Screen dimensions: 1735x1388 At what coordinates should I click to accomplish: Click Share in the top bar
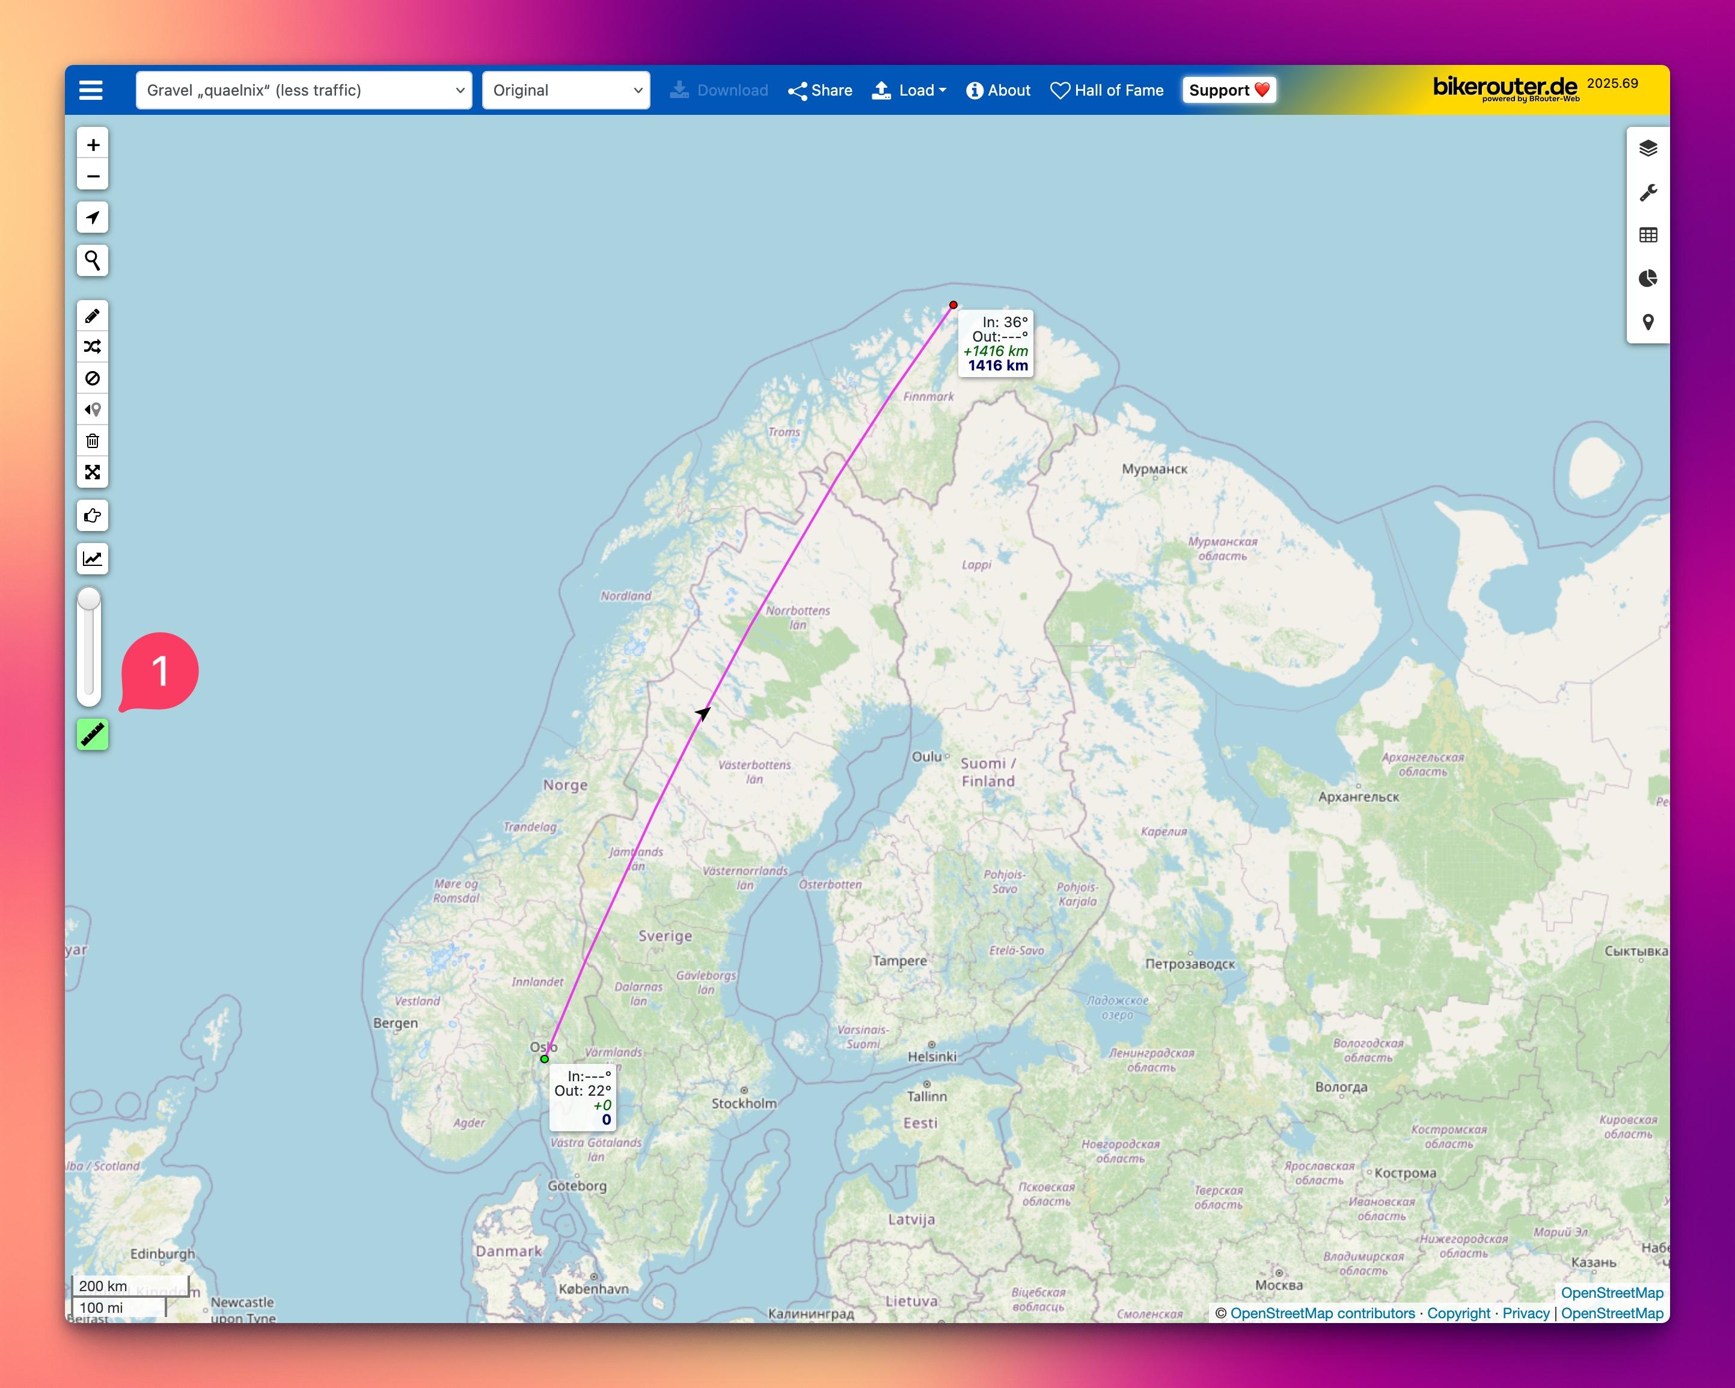pyautogui.click(x=820, y=90)
